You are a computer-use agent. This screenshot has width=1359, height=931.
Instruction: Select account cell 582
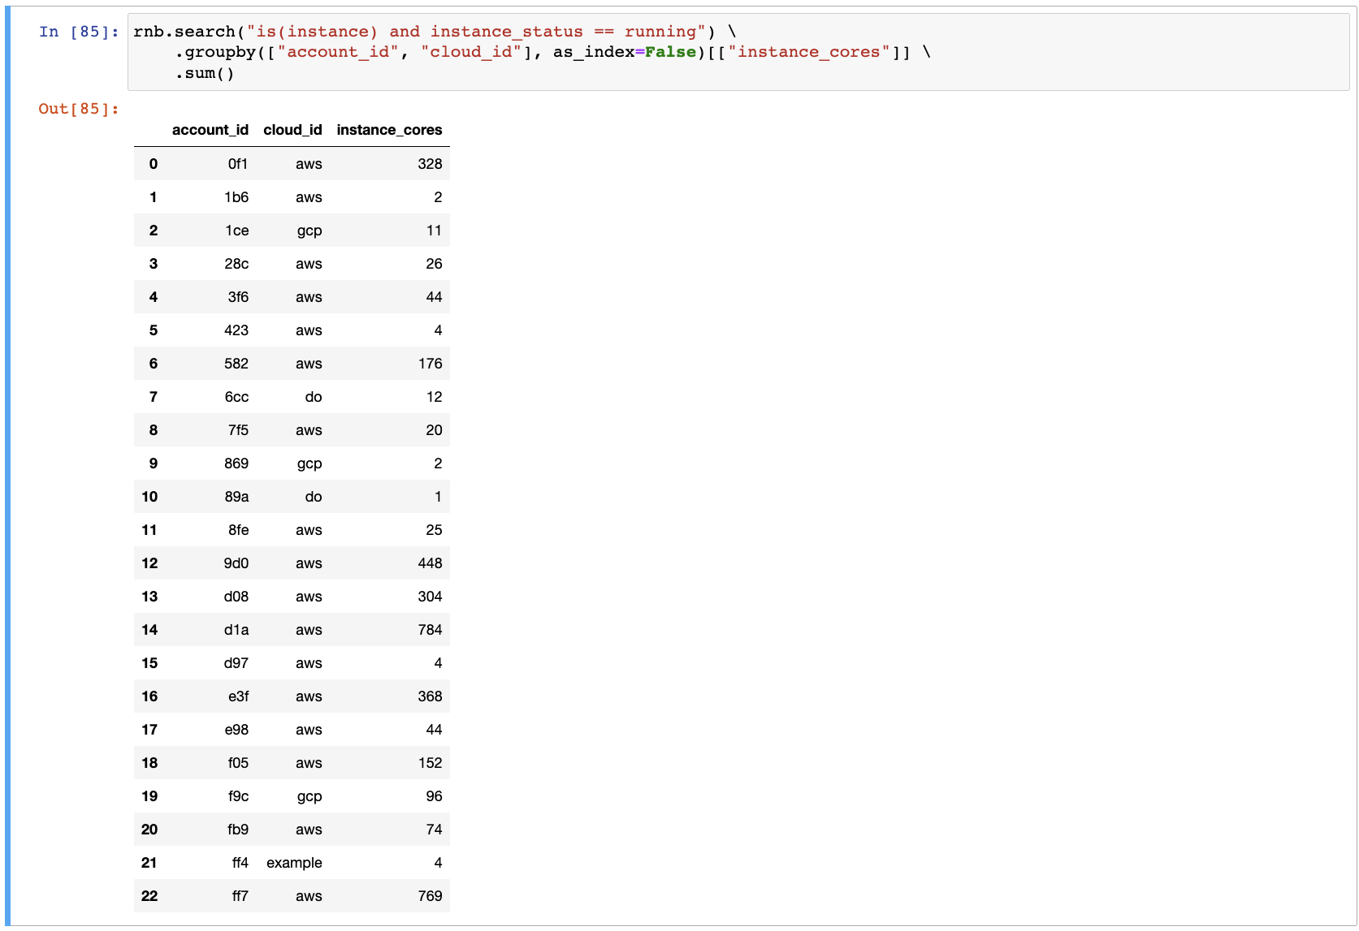[x=236, y=364]
